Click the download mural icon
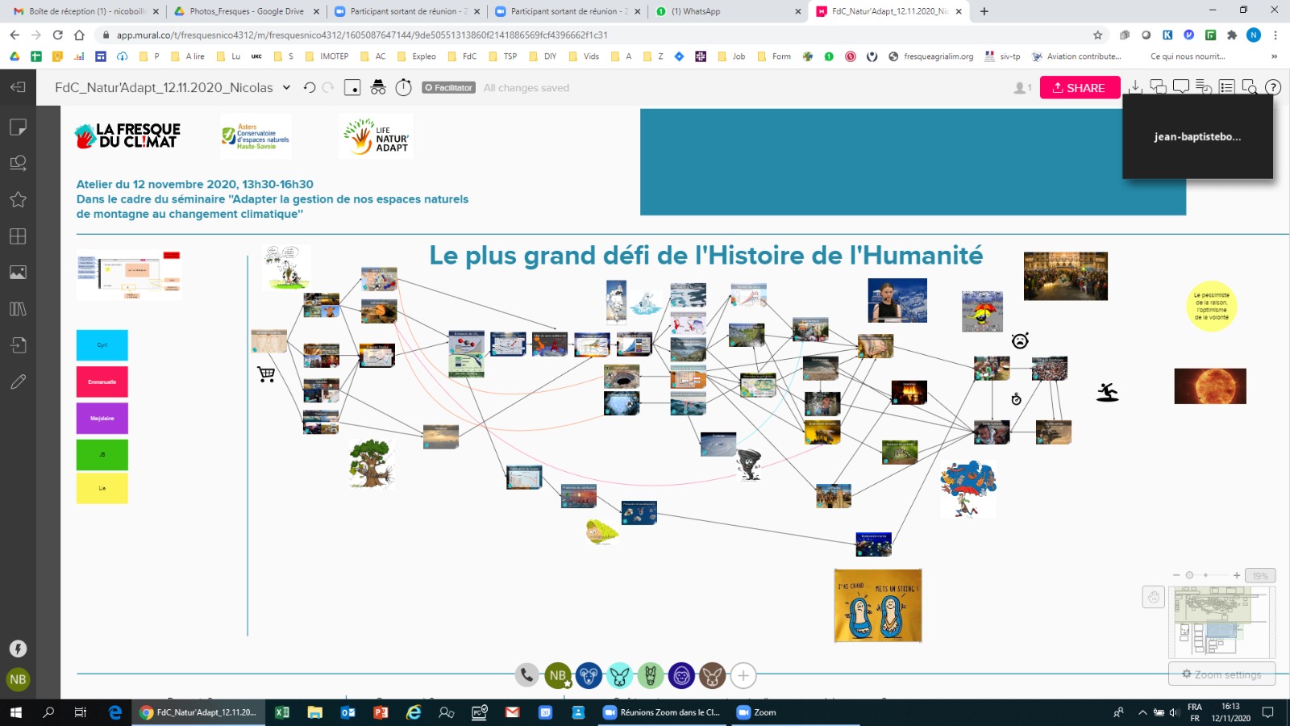Screen dimensions: 1290x726 pos(1135,87)
